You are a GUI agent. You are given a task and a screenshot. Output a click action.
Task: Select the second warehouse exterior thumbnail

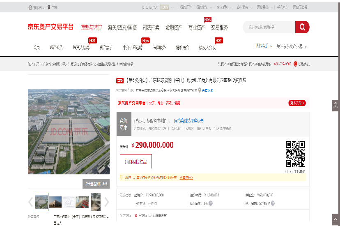tap(55, 202)
